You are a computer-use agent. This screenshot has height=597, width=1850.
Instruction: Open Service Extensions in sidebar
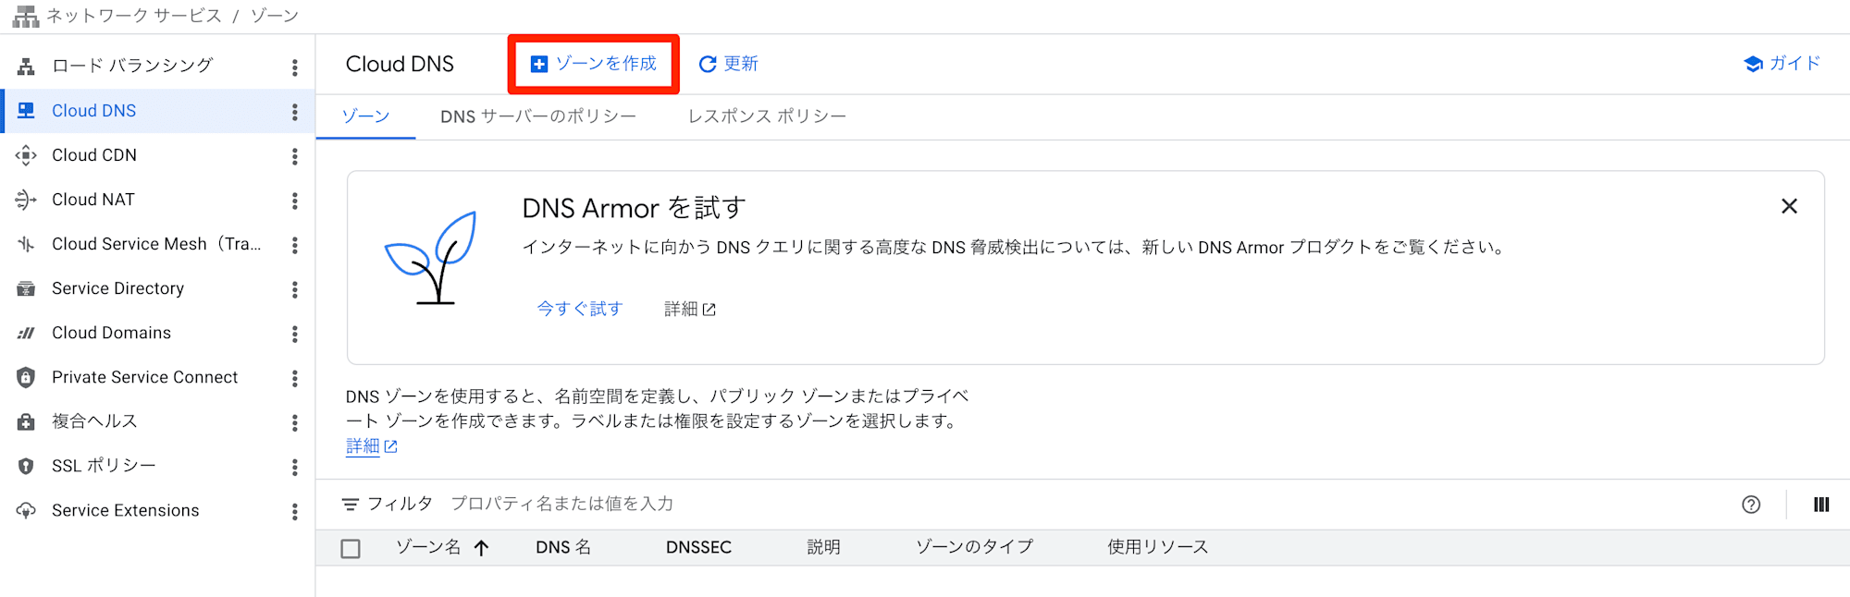126,510
